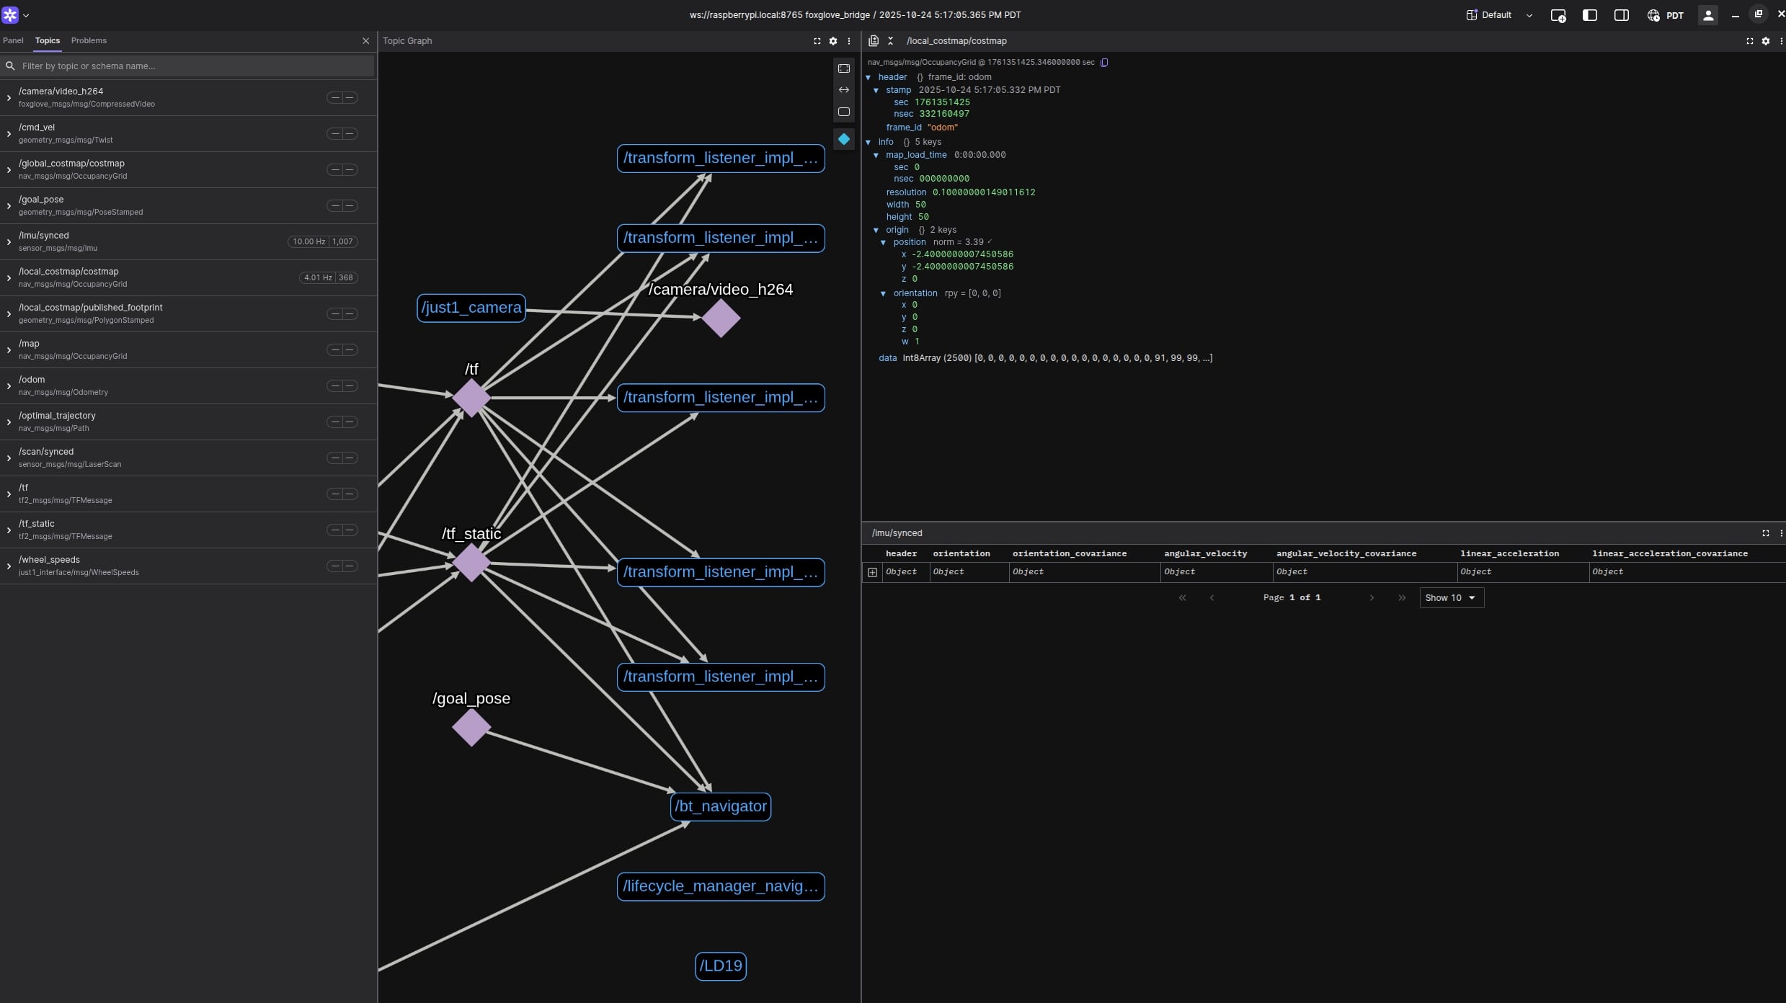Toggle the left sidebar visibility
The image size is (1786, 1003).
coord(1589,15)
